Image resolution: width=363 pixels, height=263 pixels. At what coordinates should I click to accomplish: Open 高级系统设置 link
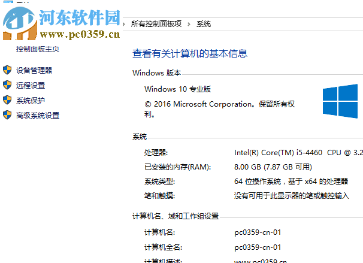click(38, 115)
